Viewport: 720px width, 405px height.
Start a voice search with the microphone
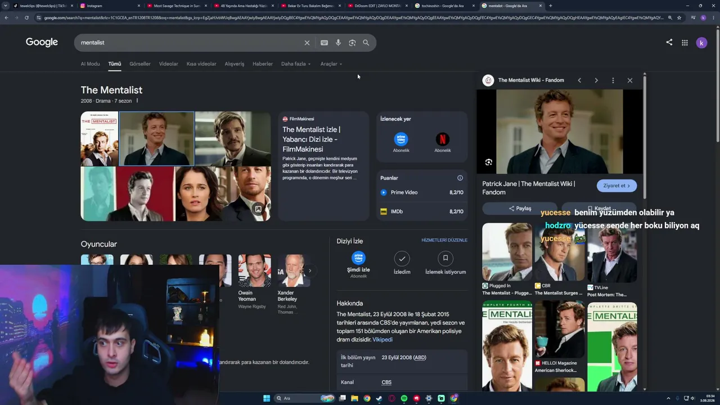pos(338,43)
